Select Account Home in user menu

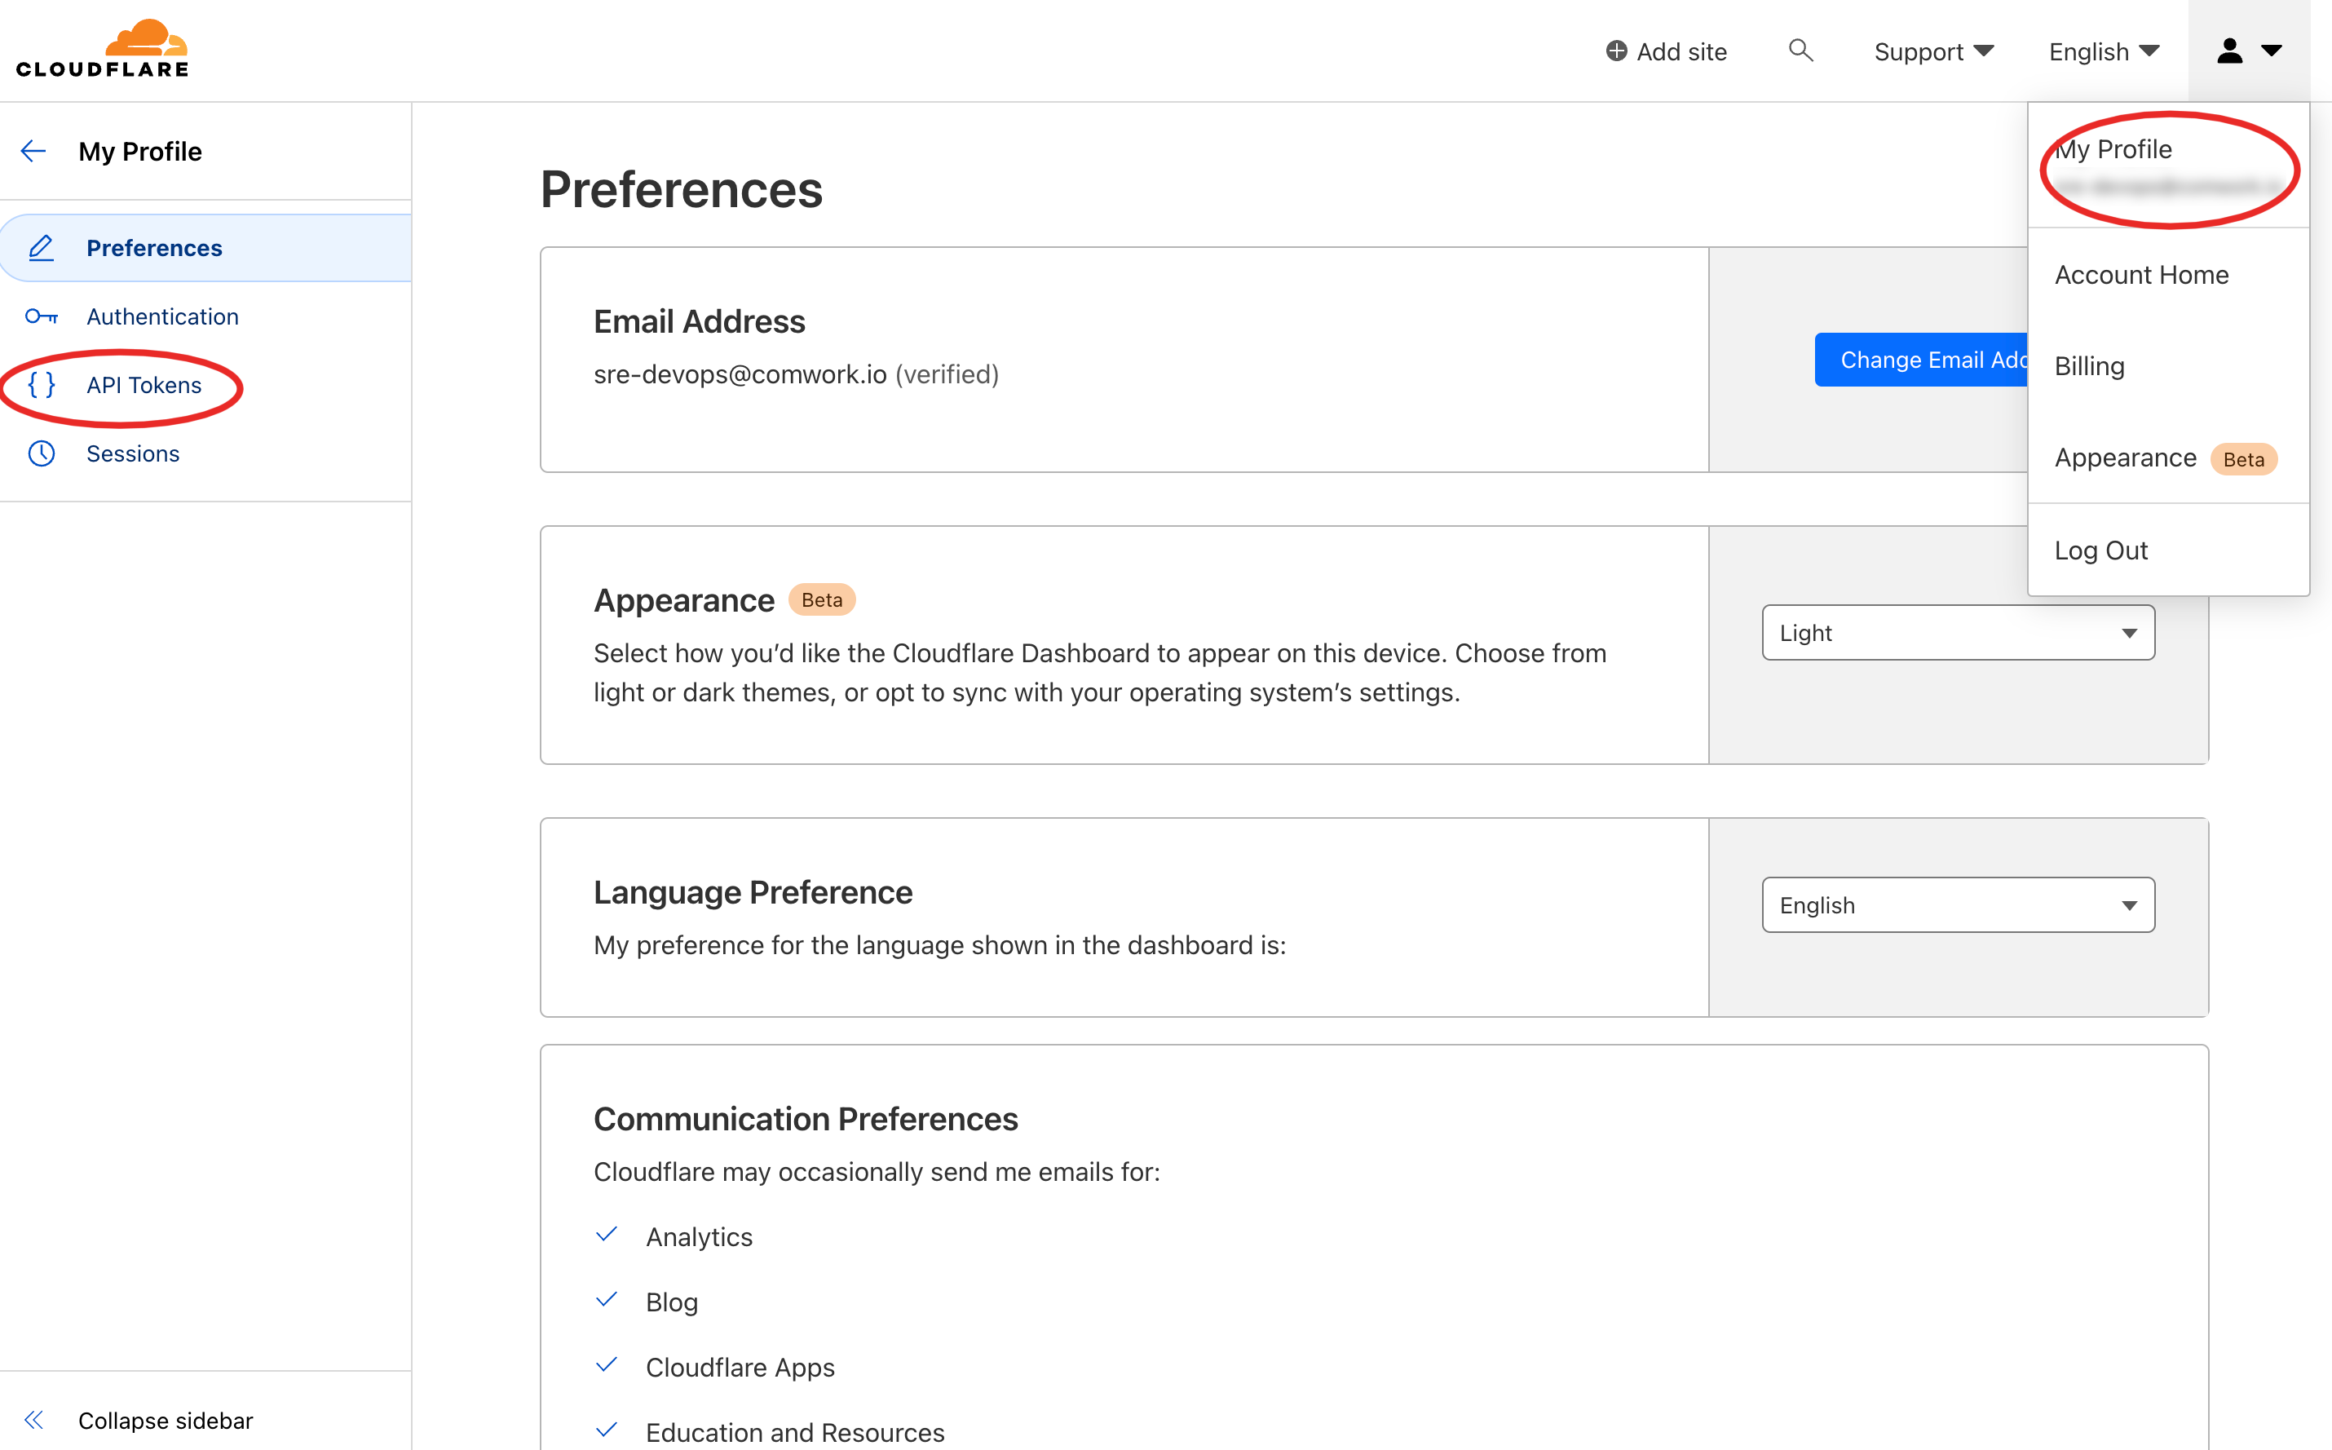(2168, 275)
